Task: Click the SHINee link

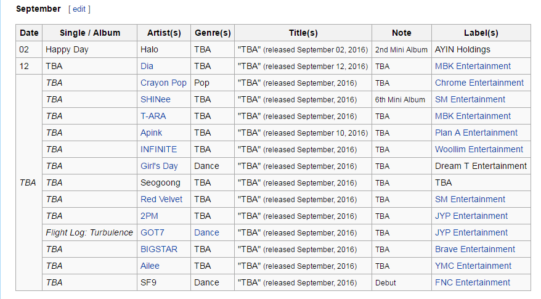Action: click(155, 99)
